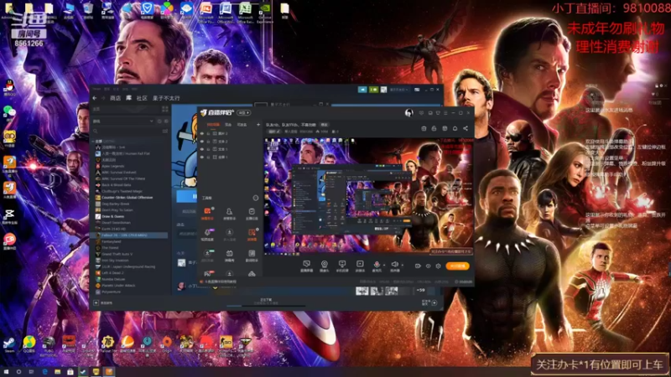
Task: Click the blue button in the Steam title bar
Action: (x=362, y=90)
